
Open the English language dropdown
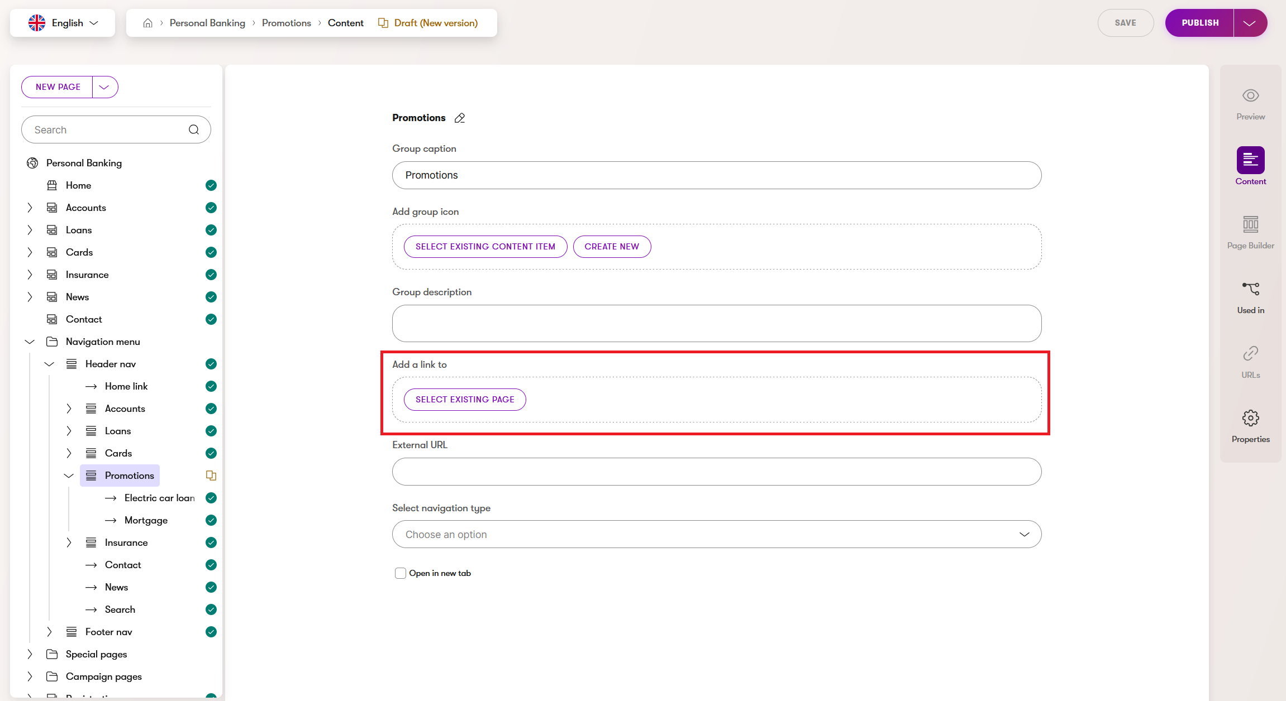(63, 23)
